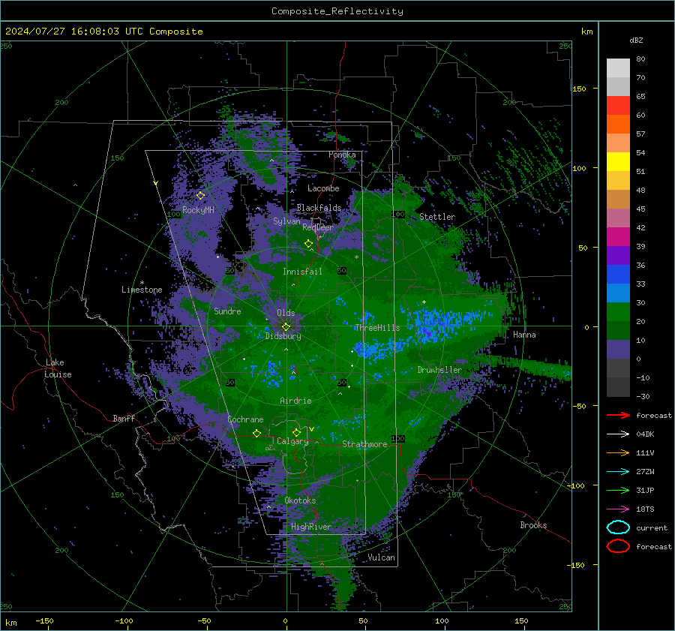Image resolution: width=675 pixels, height=631 pixels.
Task: Click the RockyMH label
Action: tap(198, 210)
